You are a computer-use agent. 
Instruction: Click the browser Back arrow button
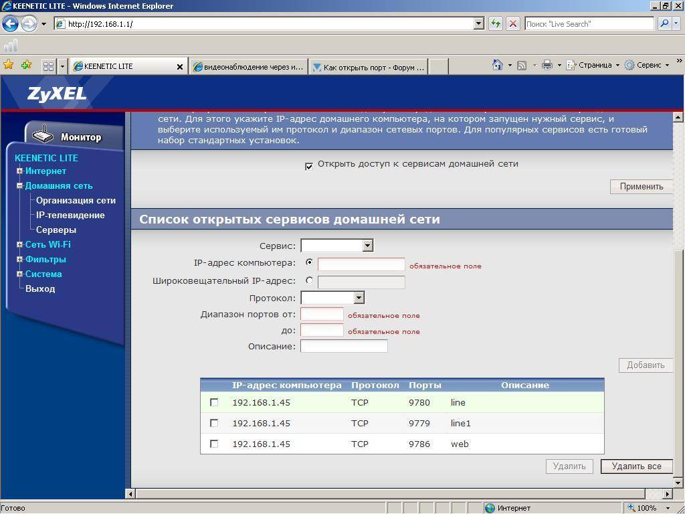click(10, 23)
